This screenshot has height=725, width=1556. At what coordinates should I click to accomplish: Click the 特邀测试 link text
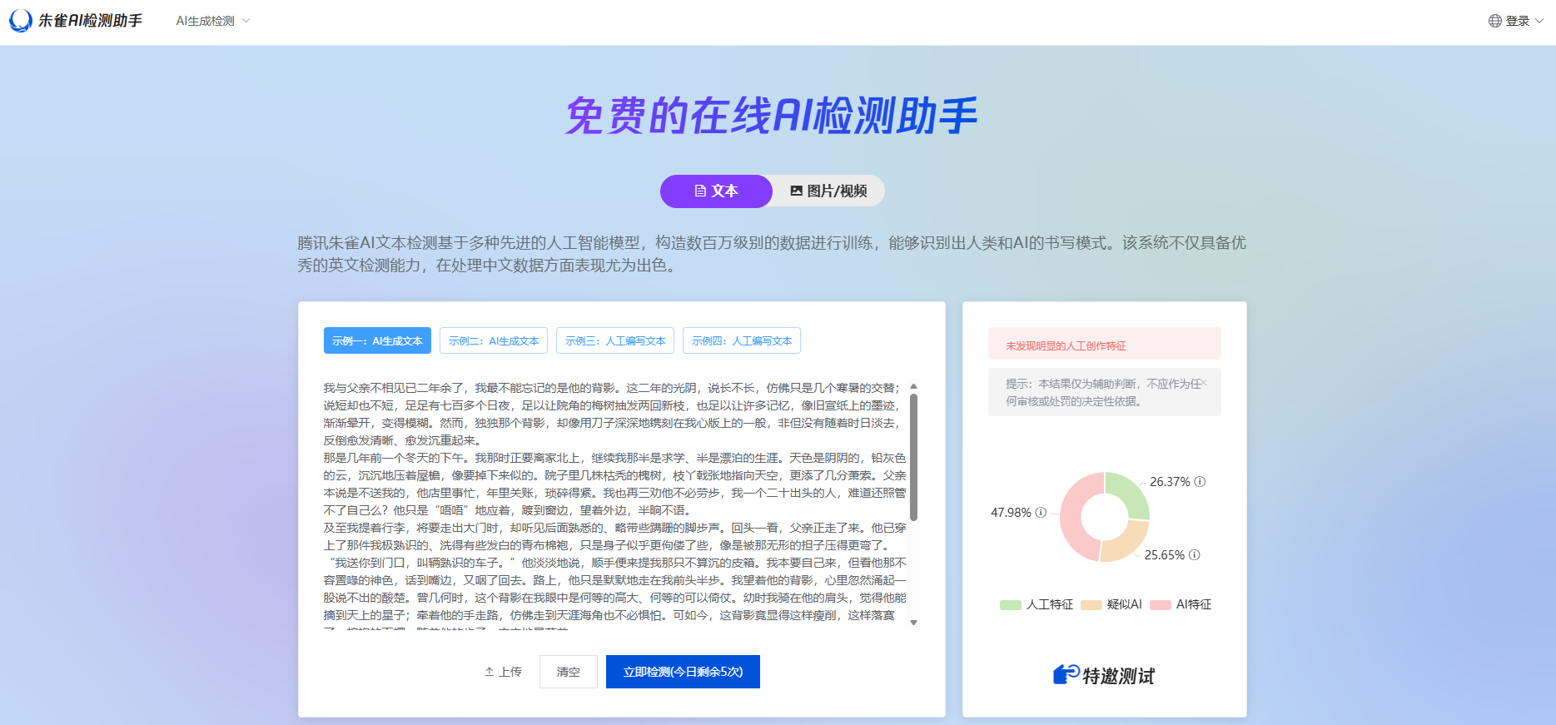(x=1119, y=676)
